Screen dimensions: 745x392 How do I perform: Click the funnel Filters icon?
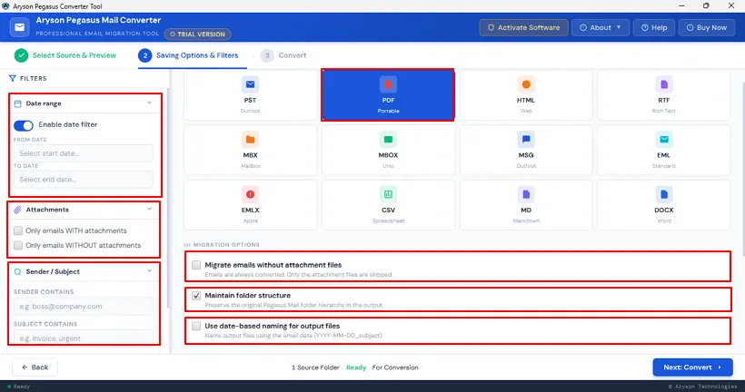point(13,78)
